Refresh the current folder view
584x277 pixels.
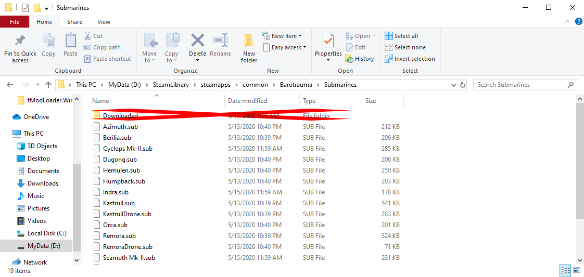(x=463, y=85)
